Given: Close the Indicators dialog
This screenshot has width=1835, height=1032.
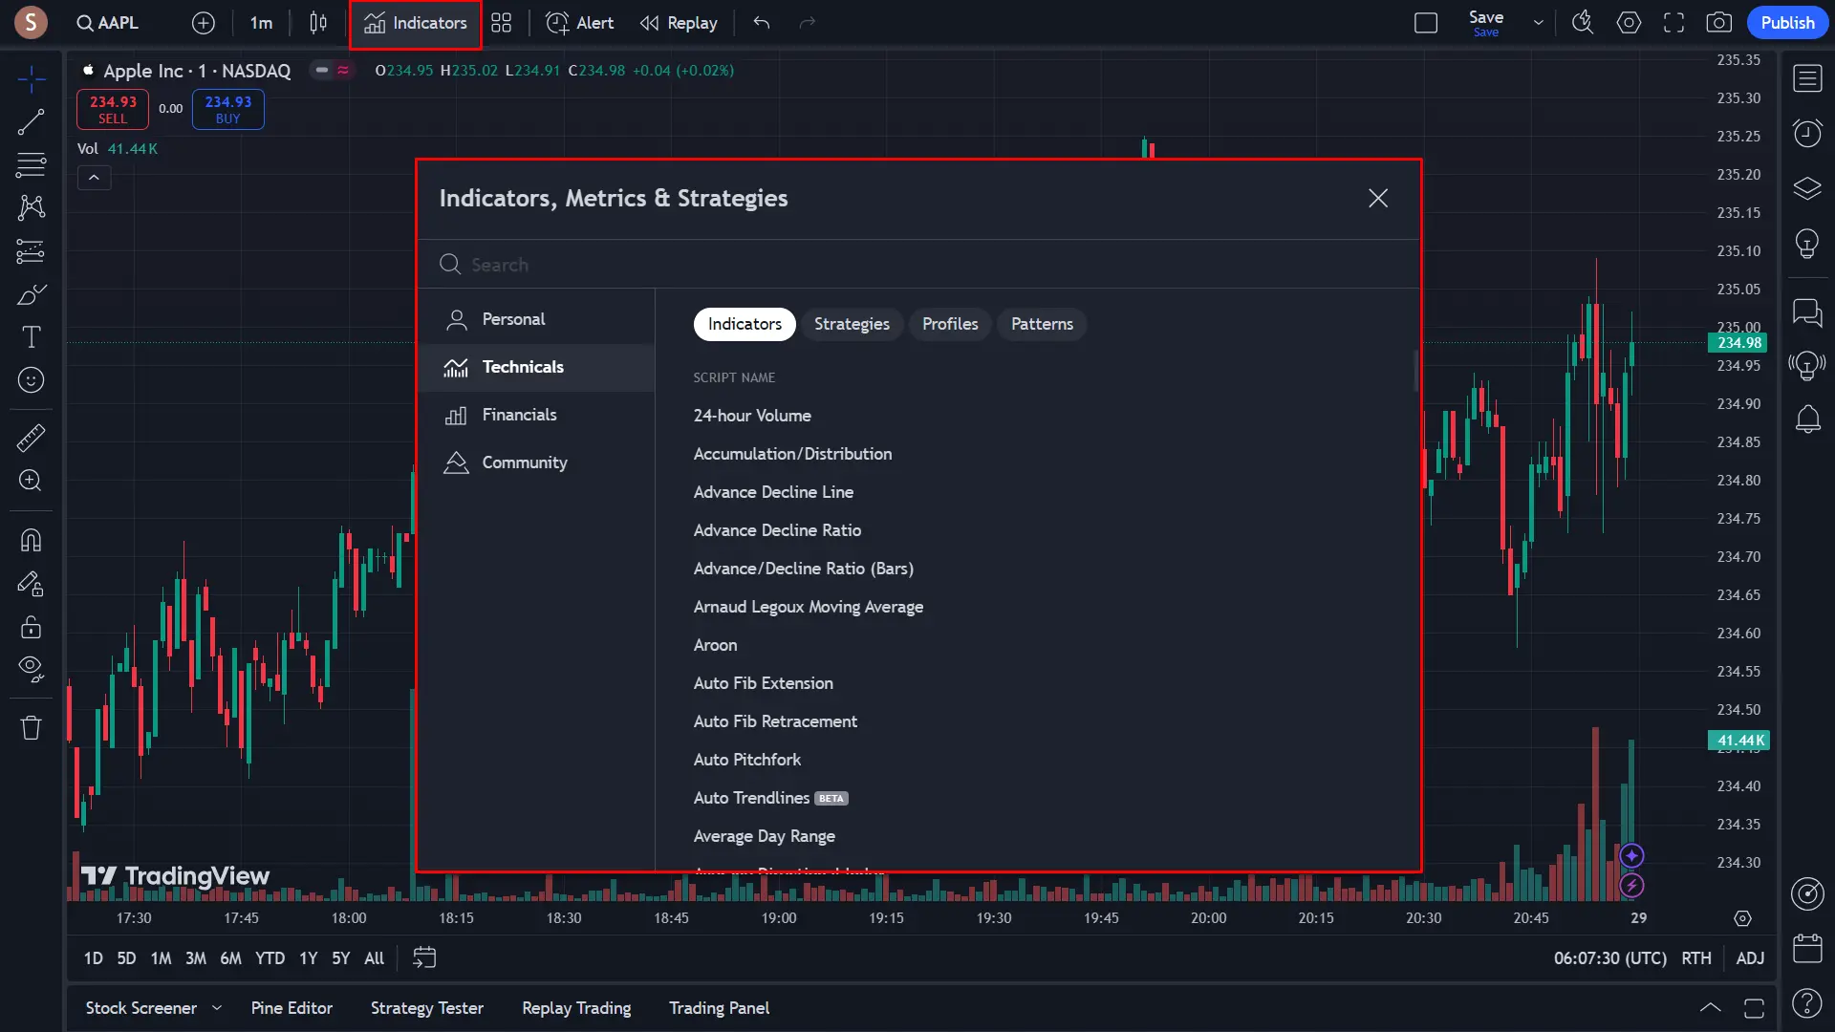Looking at the screenshot, I should pyautogui.click(x=1377, y=198).
